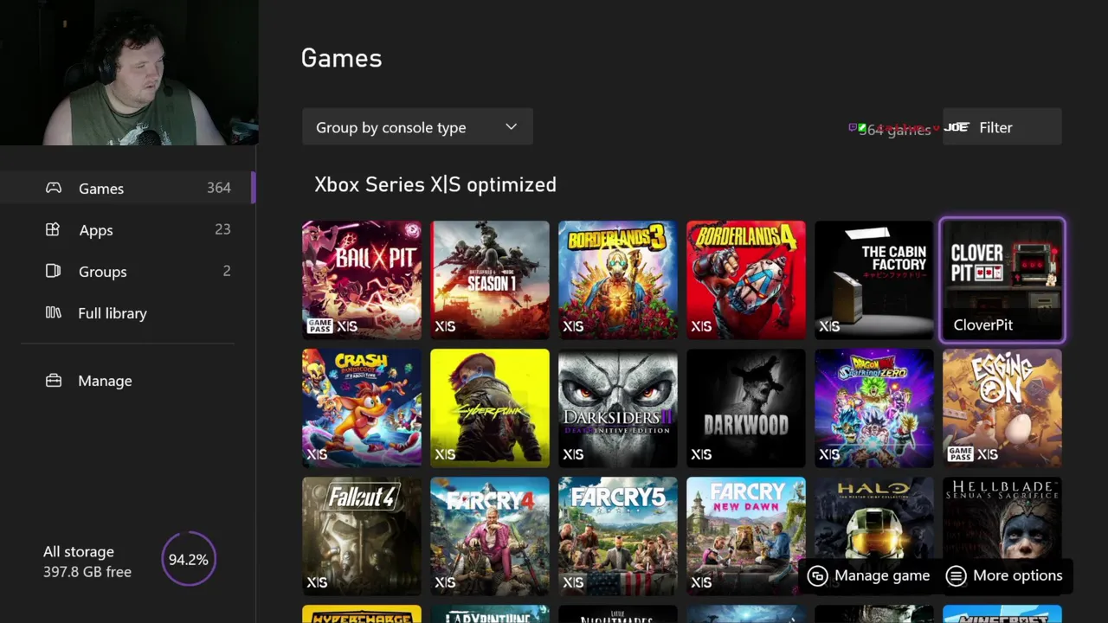Open the Apps section in sidebar
This screenshot has width=1108, height=623.
click(x=127, y=229)
